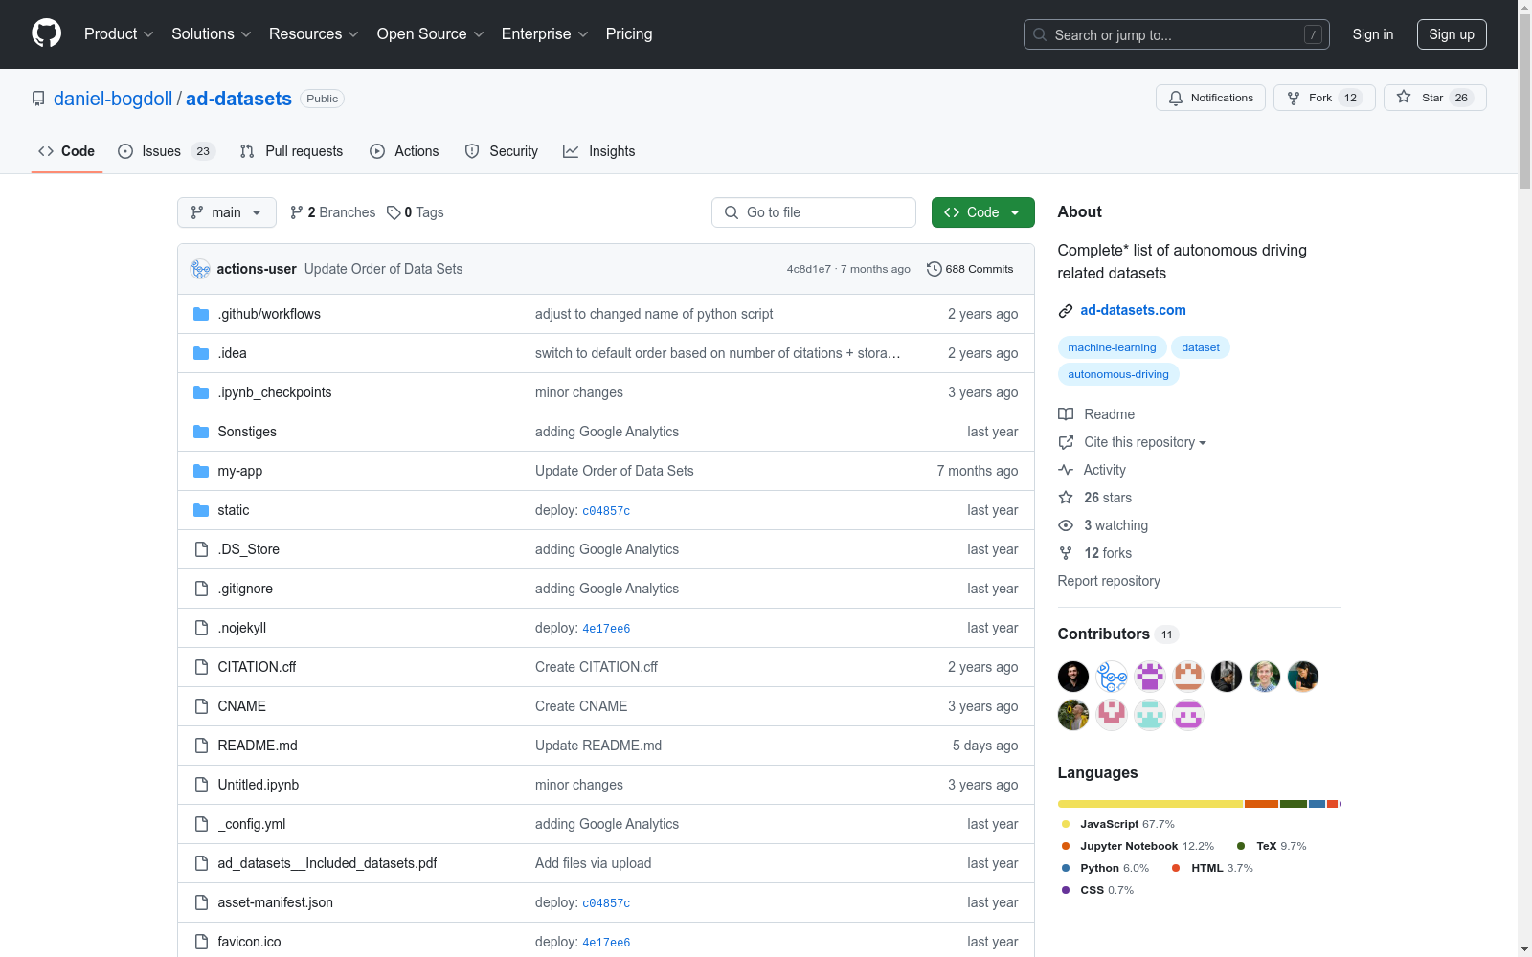
Task: Click the book icon next to Readme
Action: [x=1066, y=414]
